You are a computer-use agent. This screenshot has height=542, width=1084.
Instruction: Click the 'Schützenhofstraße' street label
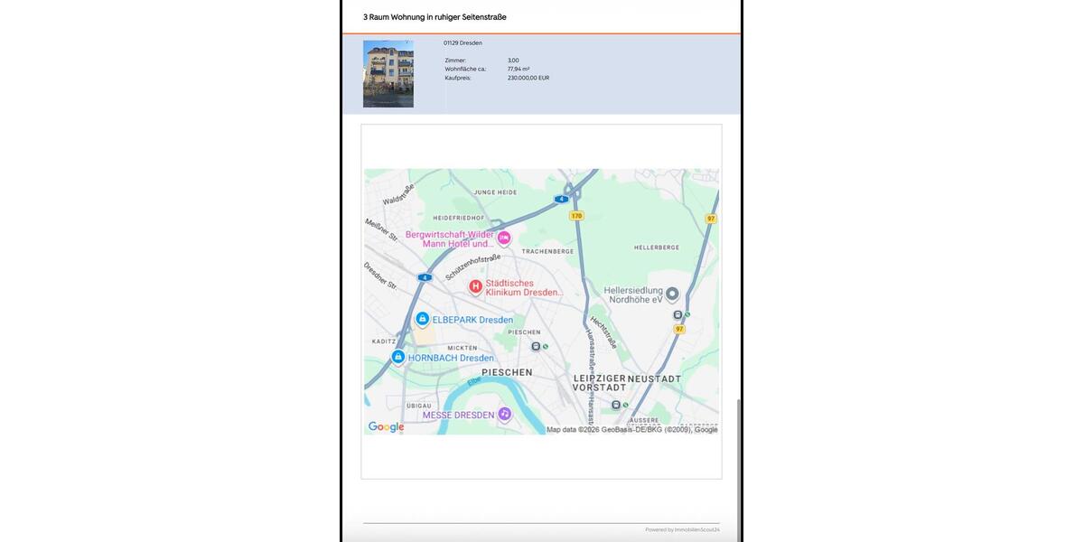tap(472, 267)
